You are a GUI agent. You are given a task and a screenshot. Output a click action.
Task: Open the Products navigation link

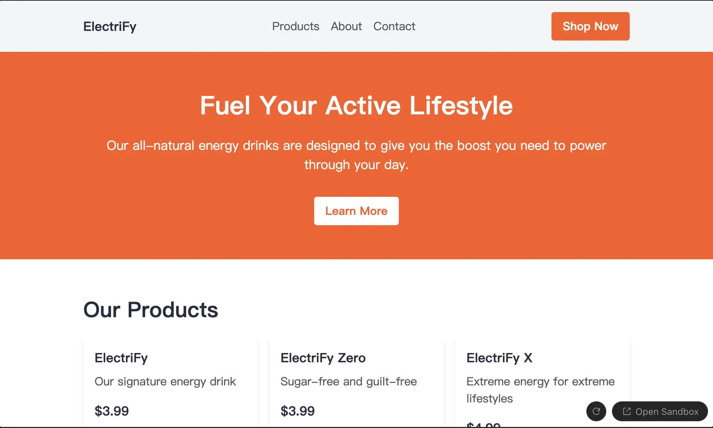[x=295, y=26]
